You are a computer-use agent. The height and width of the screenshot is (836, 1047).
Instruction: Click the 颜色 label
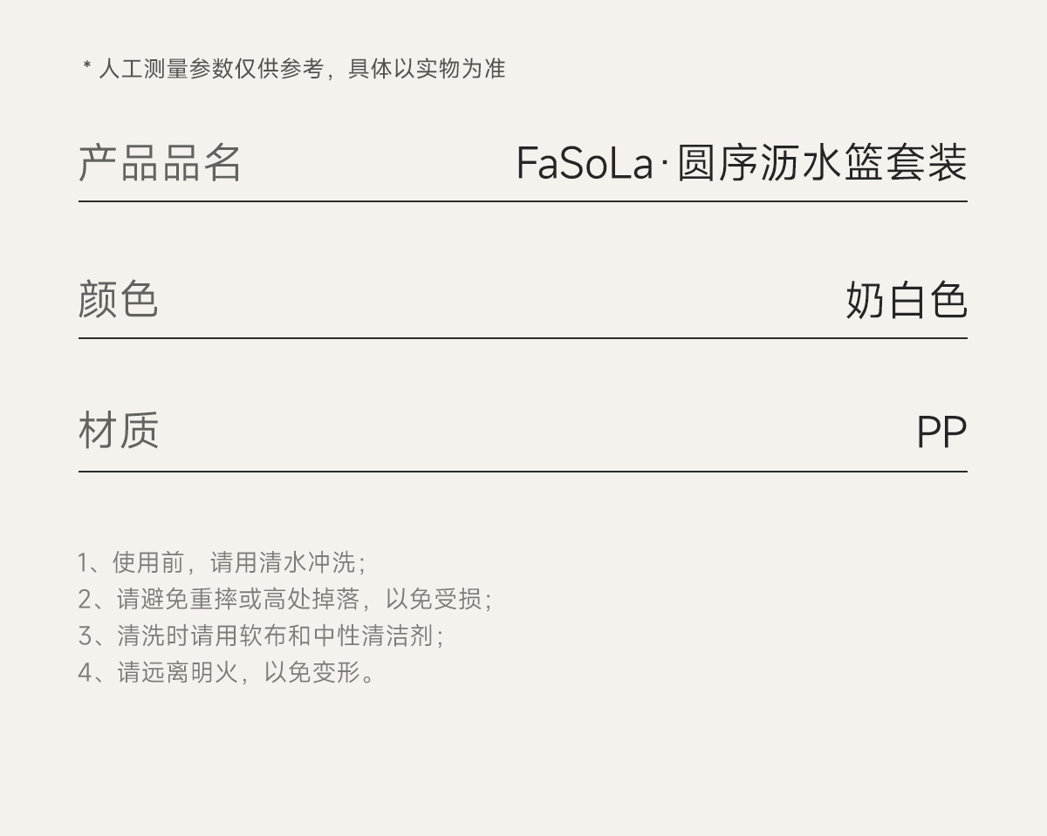pyautogui.click(x=118, y=299)
